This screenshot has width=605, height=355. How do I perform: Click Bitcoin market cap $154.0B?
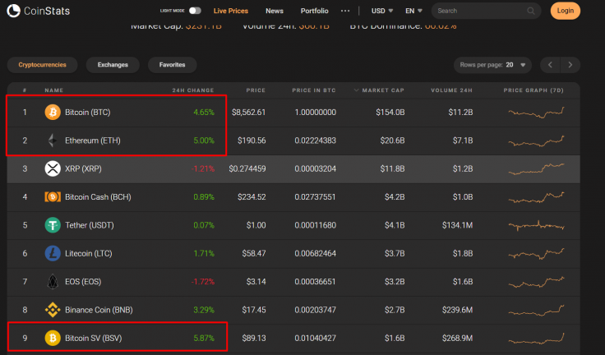pos(390,113)
